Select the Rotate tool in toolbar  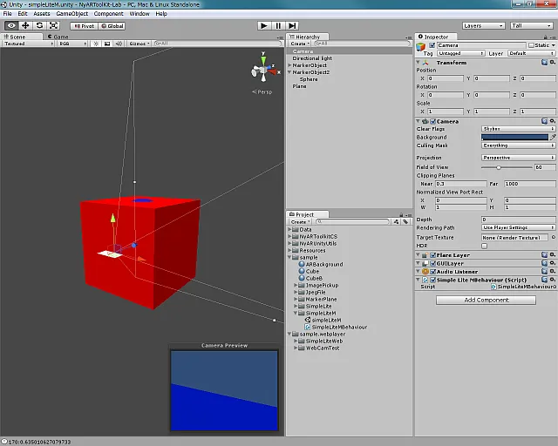[39, 25]
